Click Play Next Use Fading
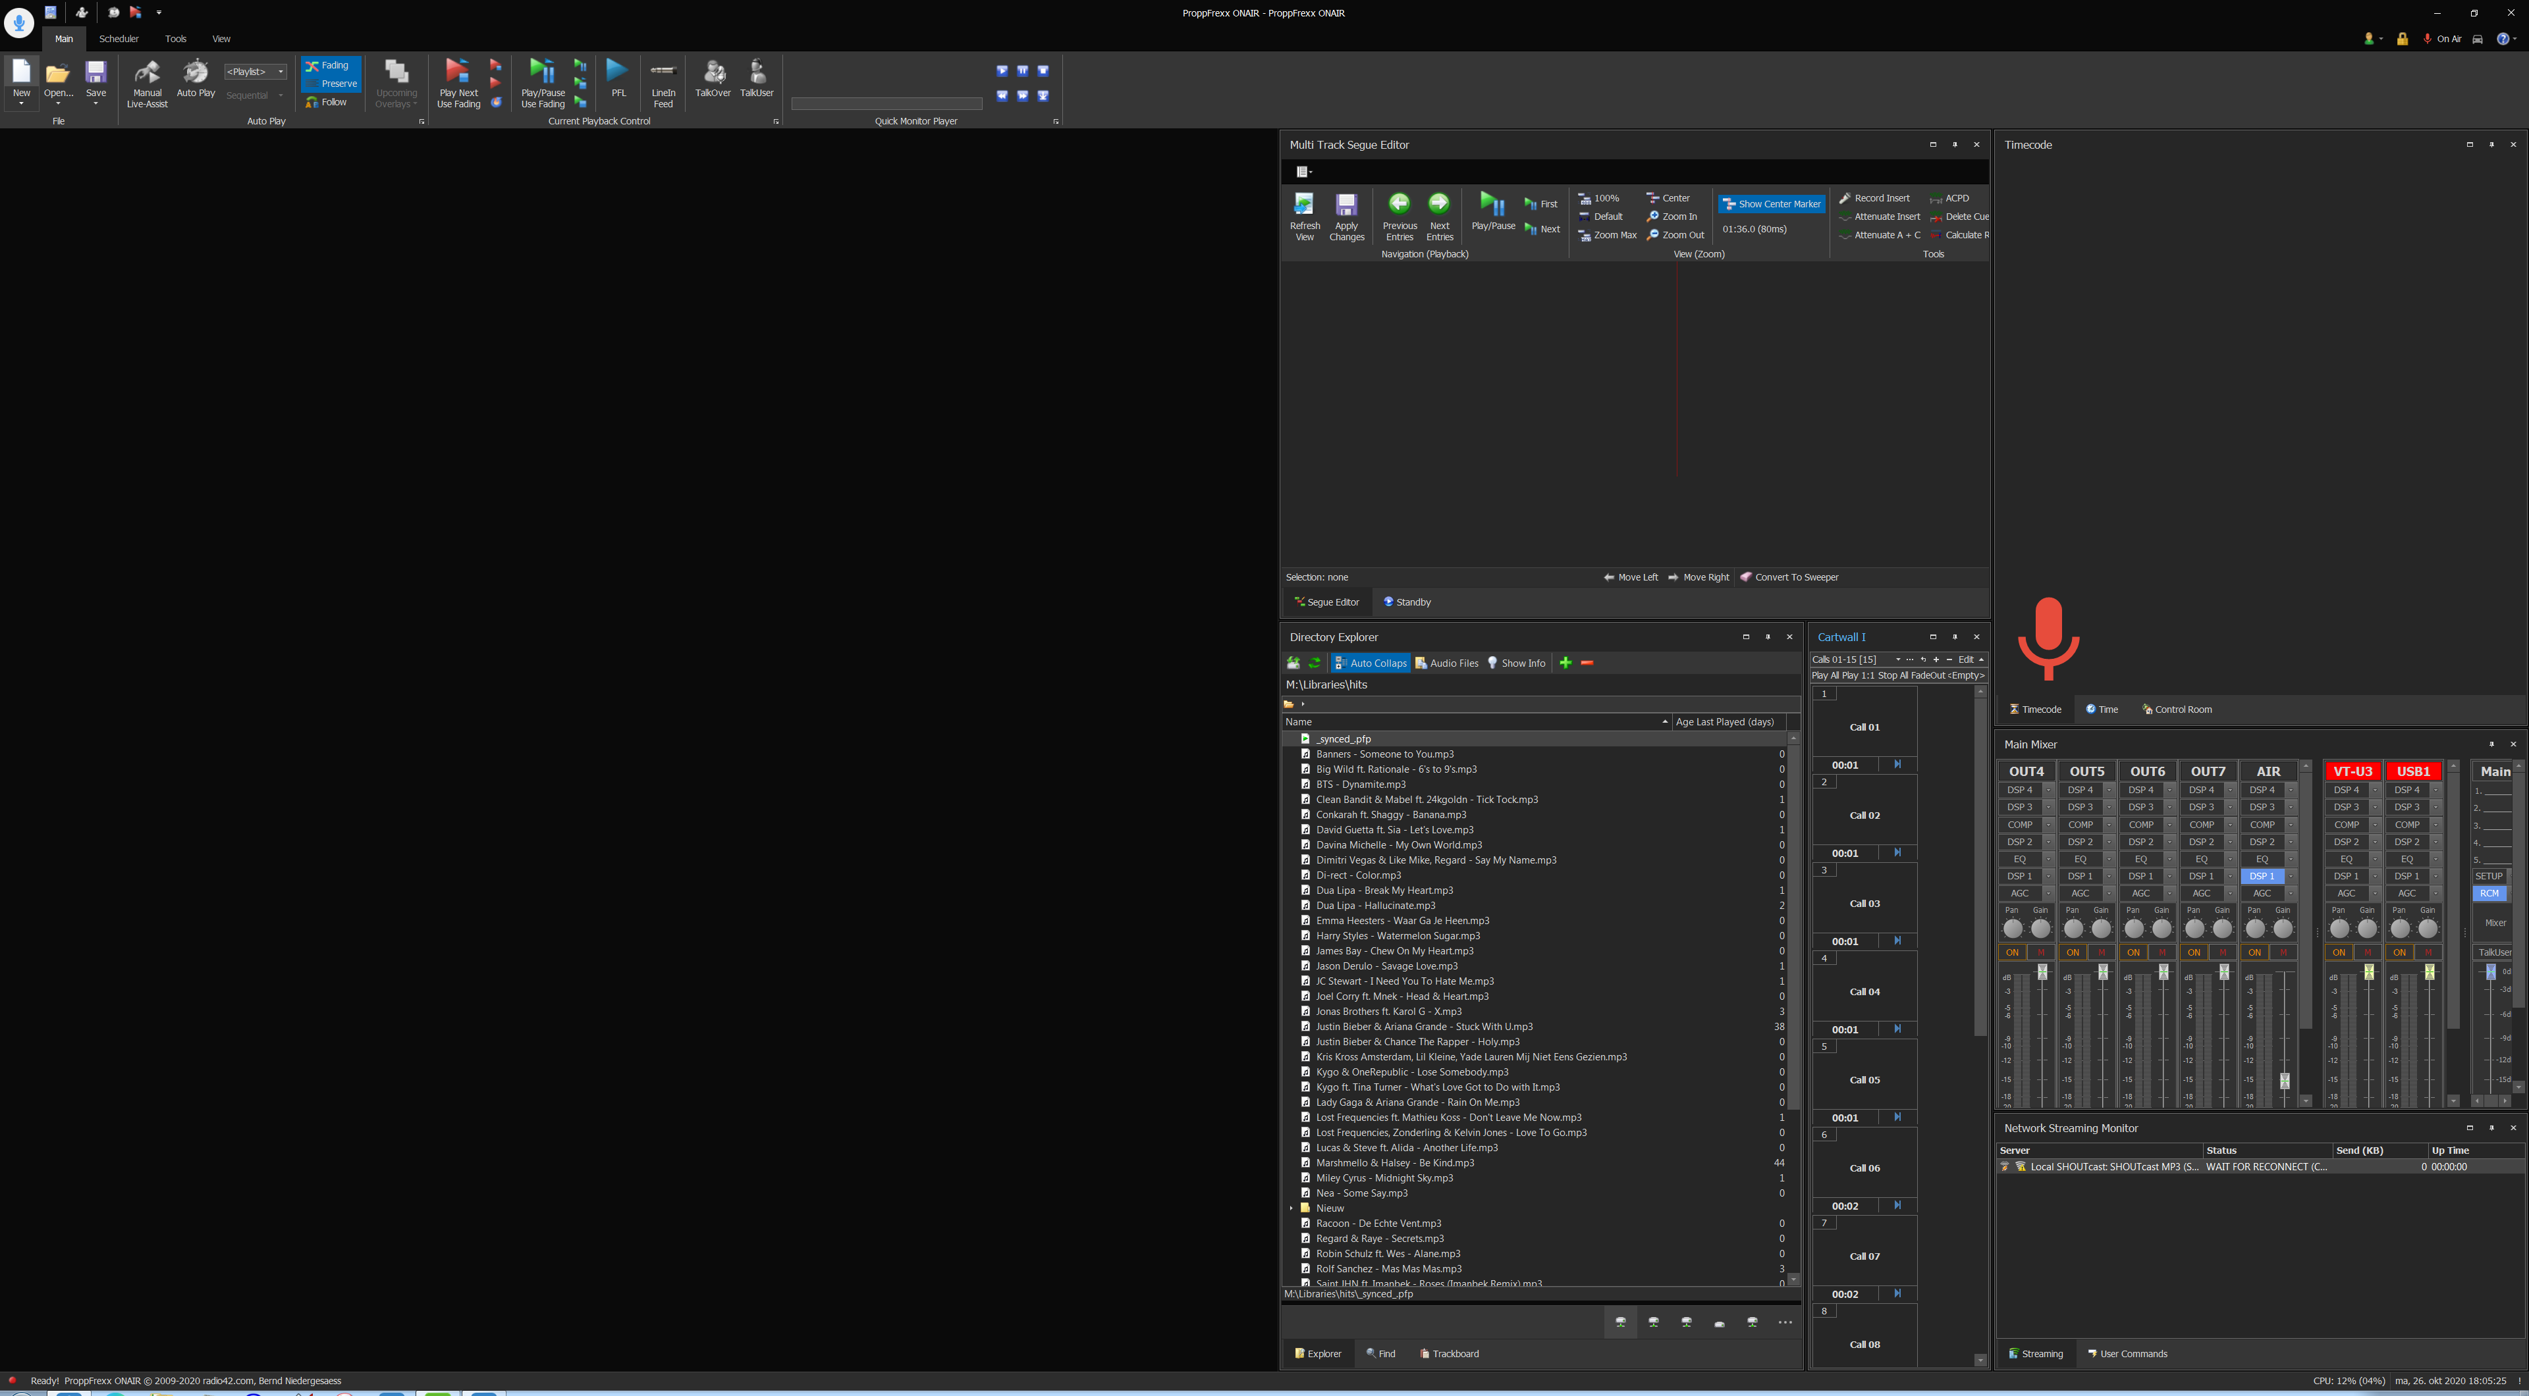This screenshot has width=2529, height=1396. (458, 84)
